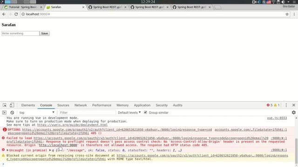
Task: Open the Audits tab
Action: coord(177,105)
